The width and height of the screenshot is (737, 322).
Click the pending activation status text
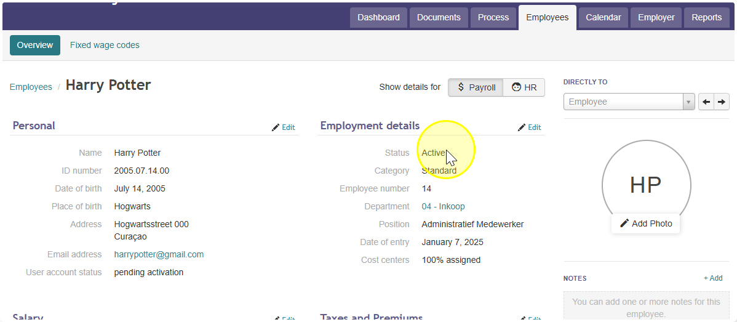click(148, 272)
